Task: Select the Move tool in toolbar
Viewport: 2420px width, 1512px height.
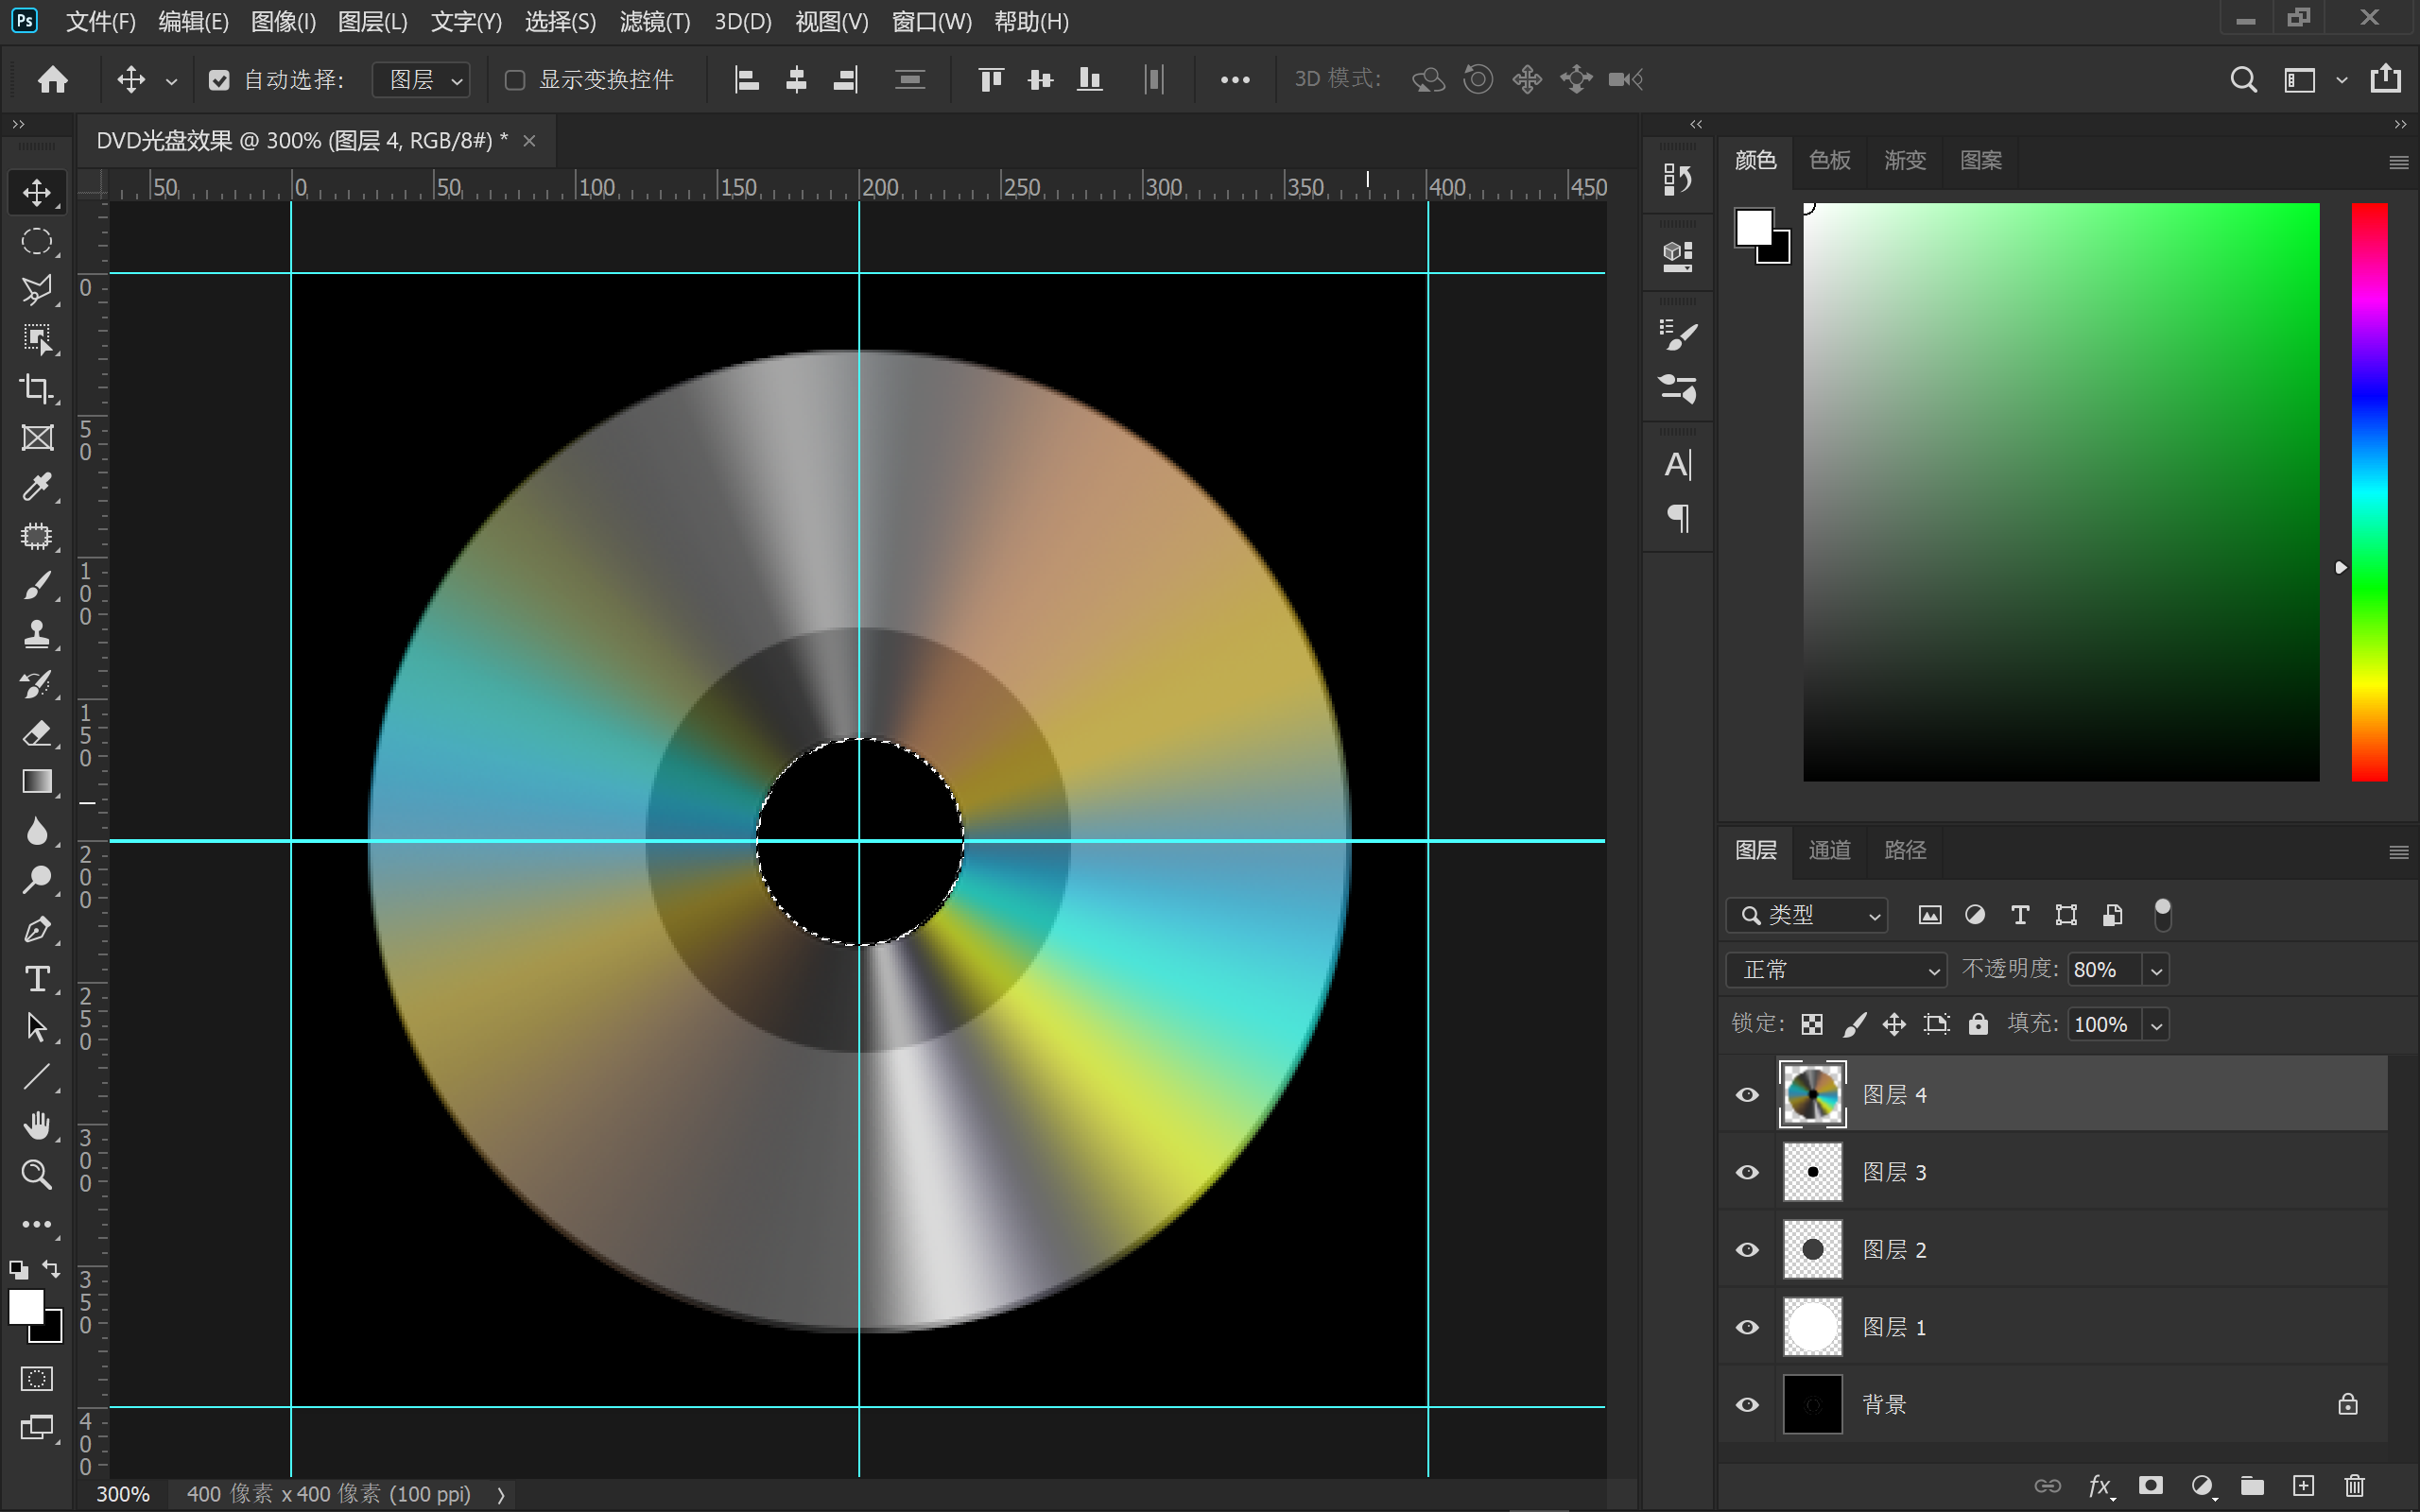Action: point(37,192)
